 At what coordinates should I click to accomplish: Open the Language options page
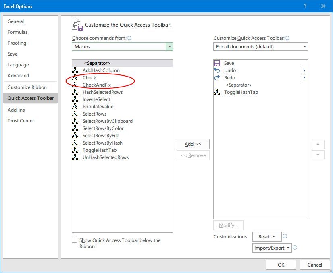(x=31, y=65)
